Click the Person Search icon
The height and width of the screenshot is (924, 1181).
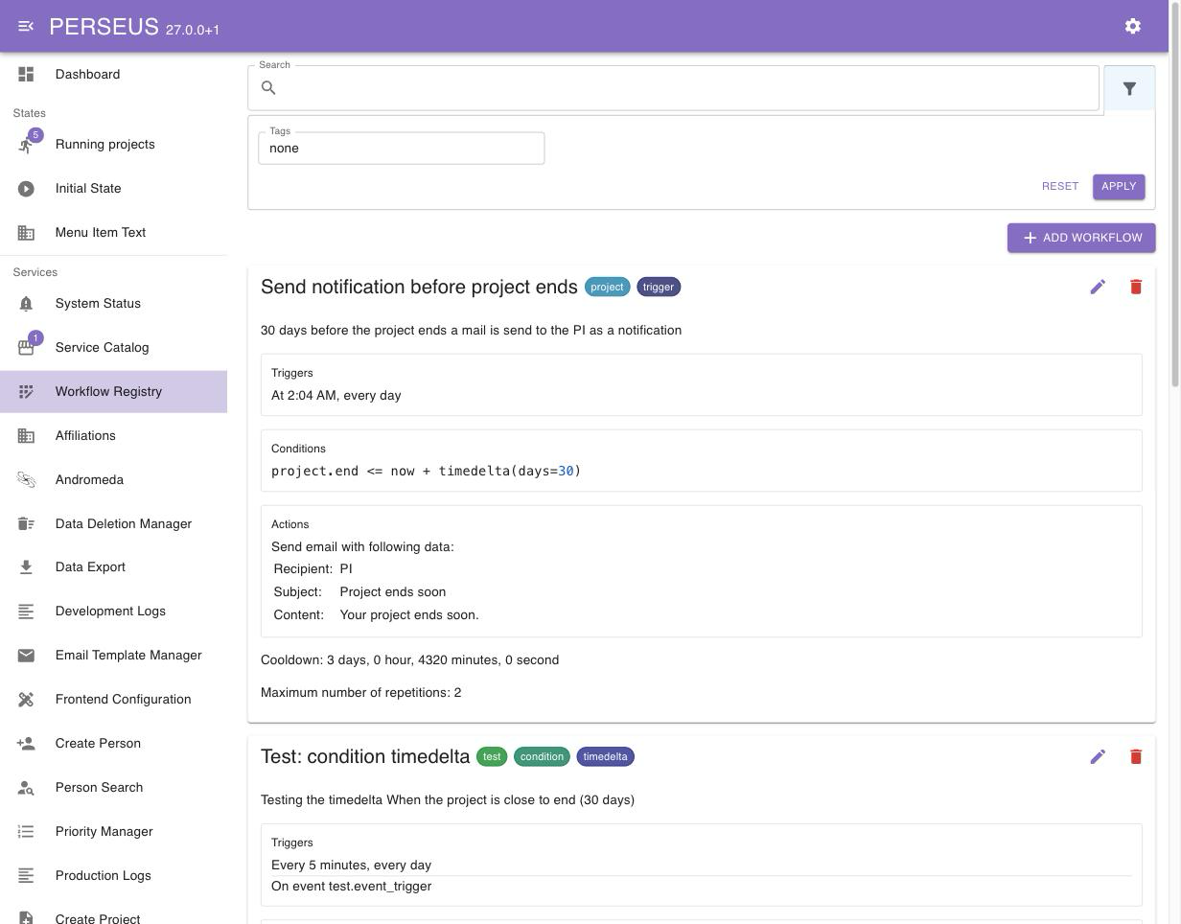coord(26,788)
